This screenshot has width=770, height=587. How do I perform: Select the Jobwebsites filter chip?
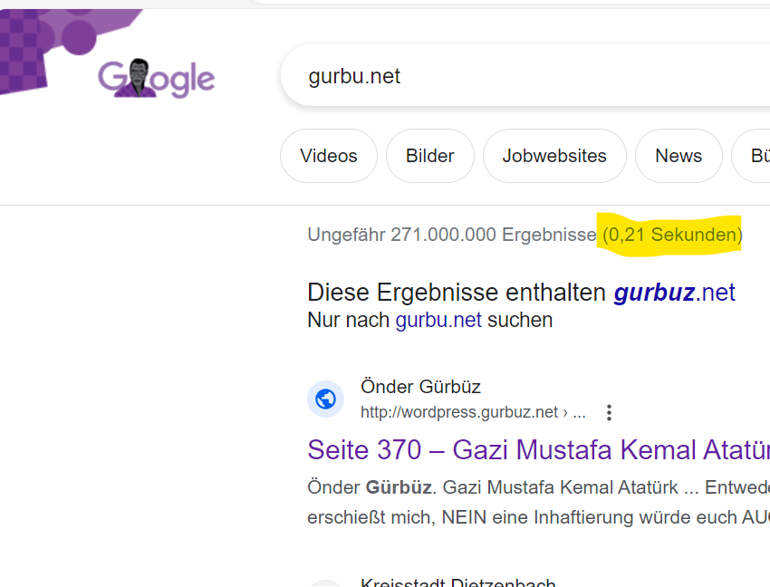(x=554, y=156)
